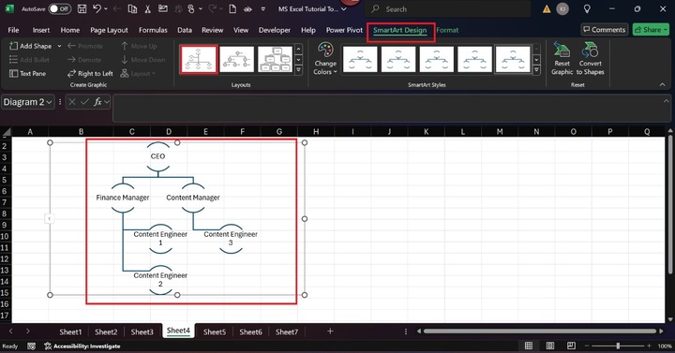Open the Format tab

point(447,30)
